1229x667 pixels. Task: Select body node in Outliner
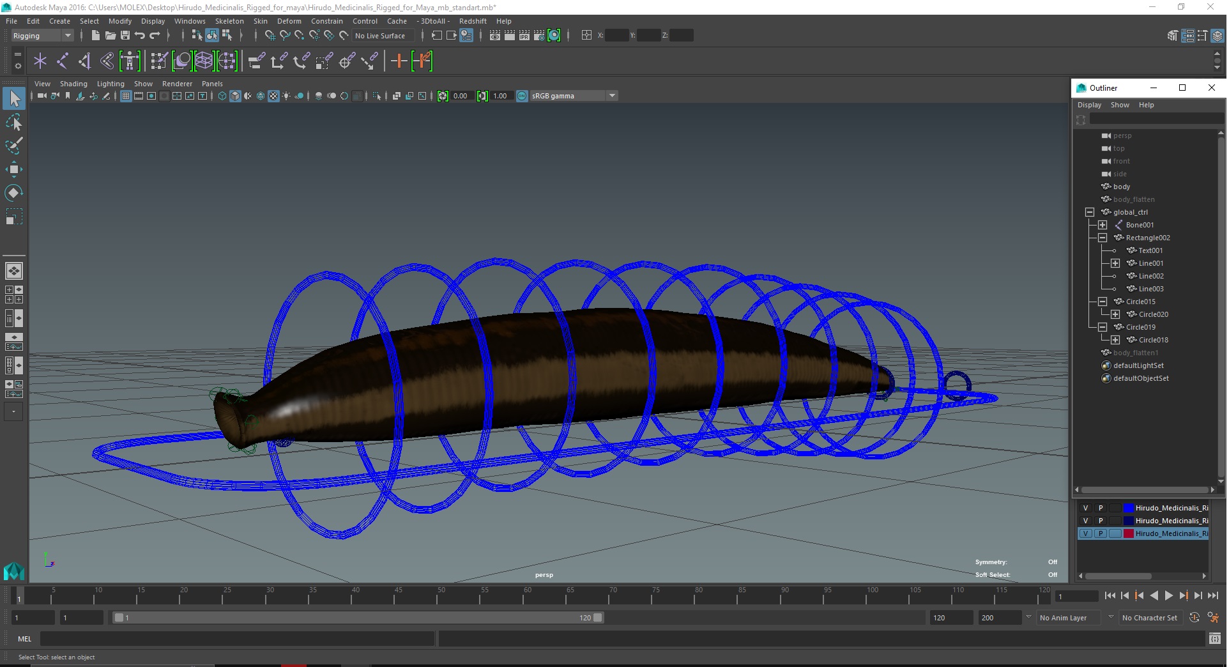click(x=1121, y=187)
